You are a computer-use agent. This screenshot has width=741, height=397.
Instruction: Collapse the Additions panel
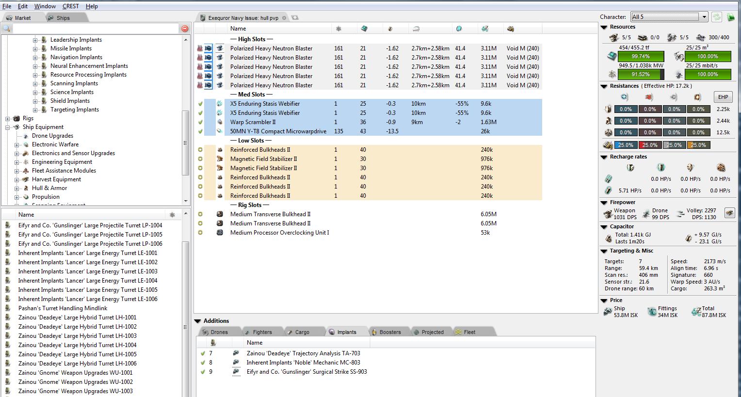coord(198,321)
